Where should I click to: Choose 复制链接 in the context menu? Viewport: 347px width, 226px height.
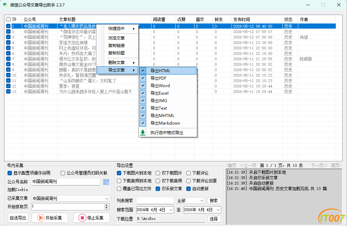(116, 46)
